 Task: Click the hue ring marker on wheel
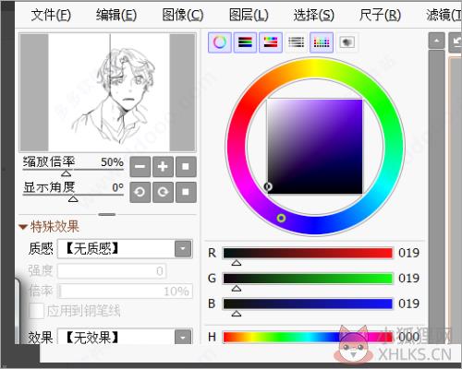tap(281, 218)
